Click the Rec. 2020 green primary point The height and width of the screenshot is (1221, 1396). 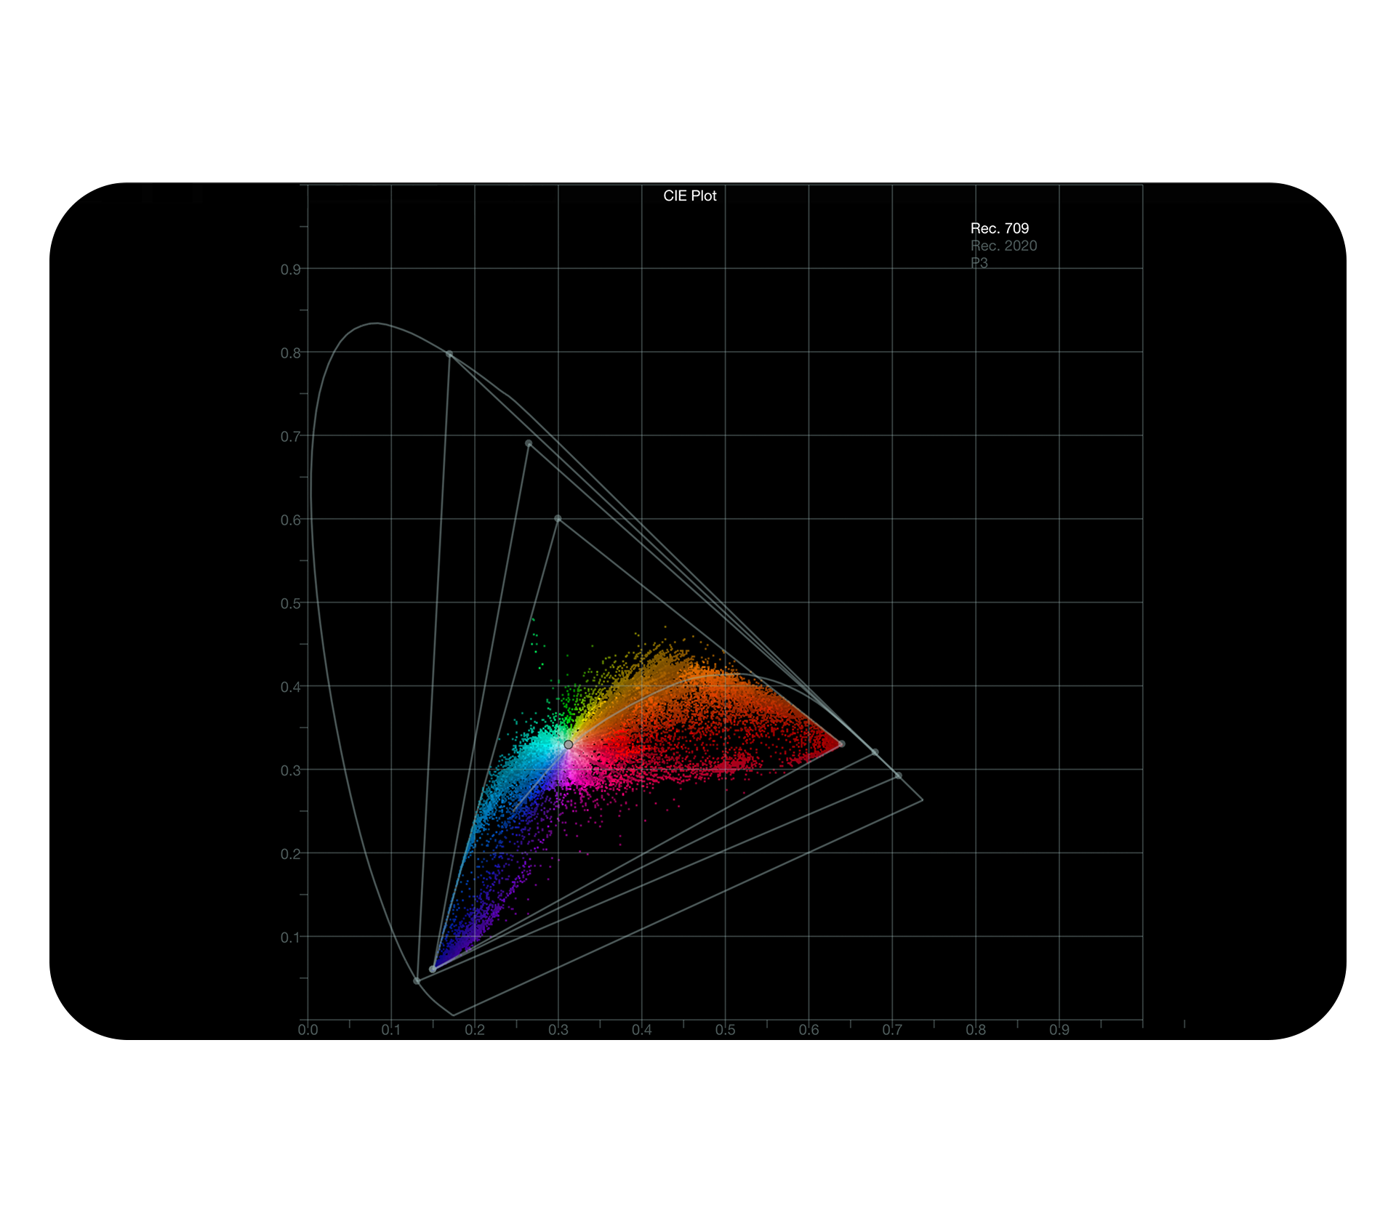(x=449, y=354)
